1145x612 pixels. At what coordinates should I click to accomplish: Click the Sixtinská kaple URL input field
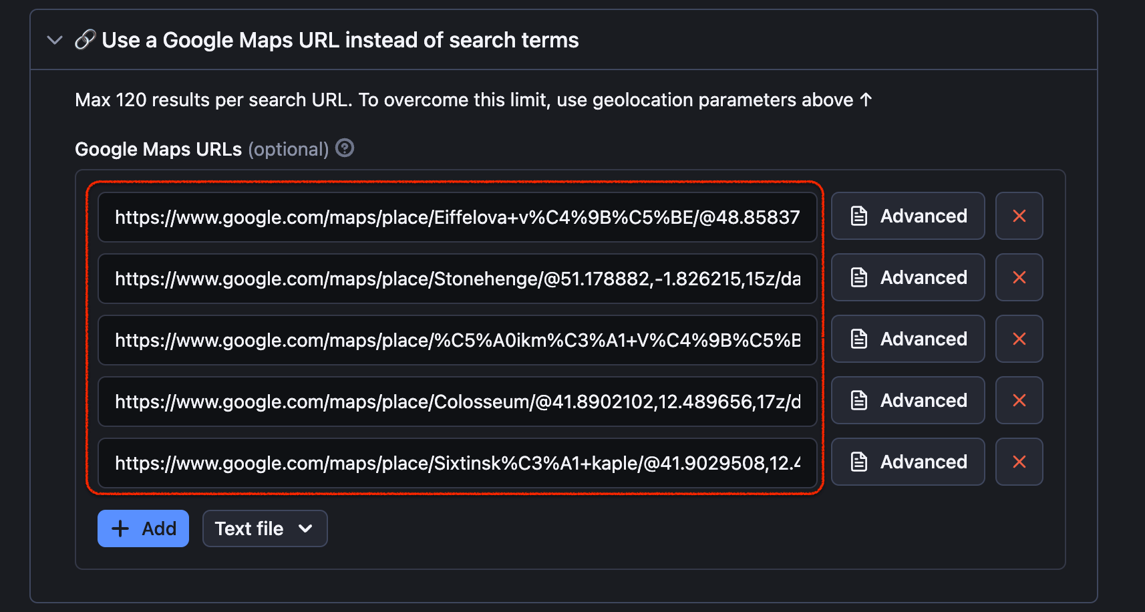click(458, 463)
